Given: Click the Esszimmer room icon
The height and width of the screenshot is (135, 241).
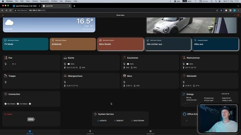Looking at the screenshot, I should (x=125, y=58).
